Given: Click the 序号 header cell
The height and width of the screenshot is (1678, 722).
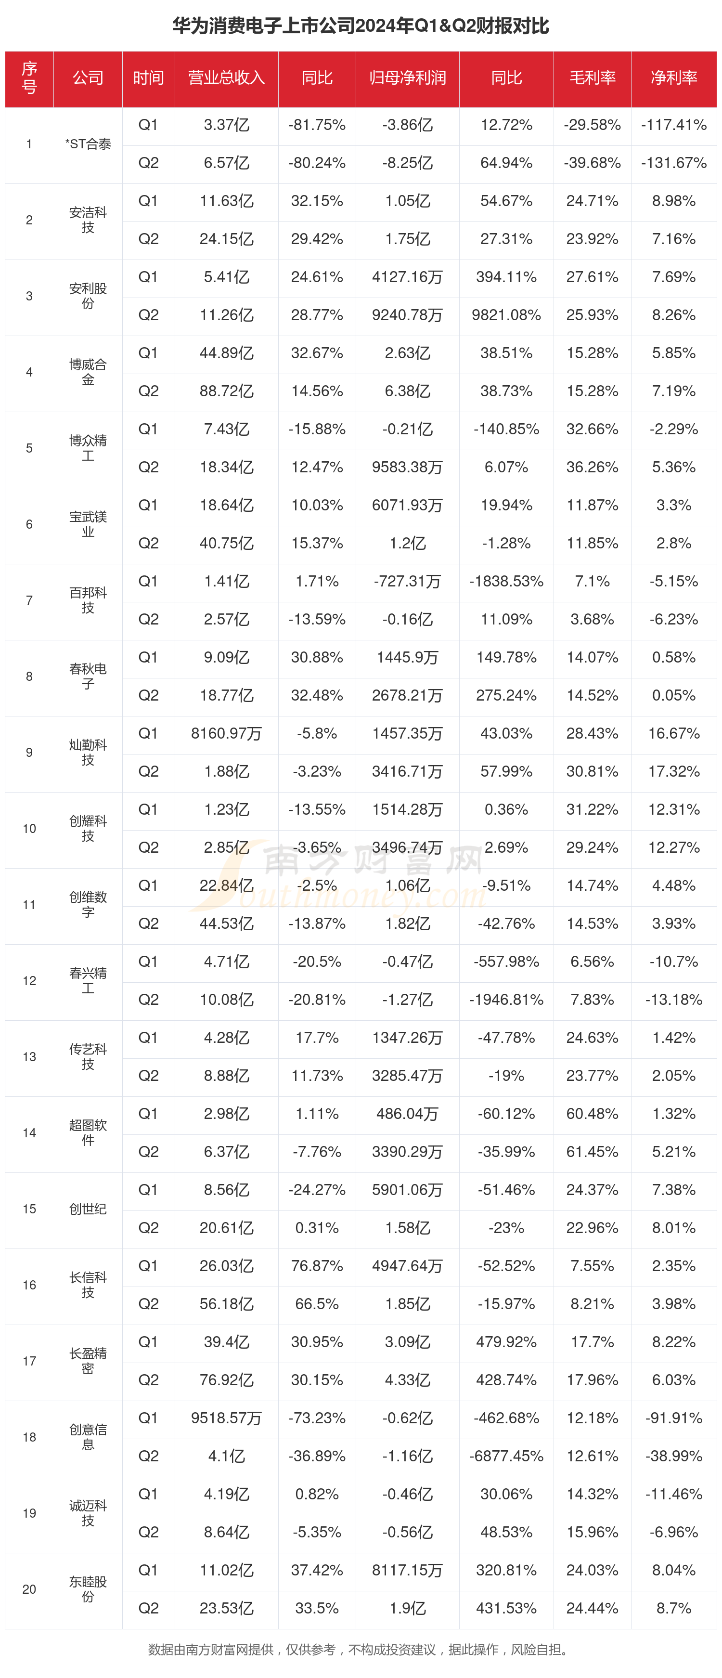Looking at the screenshot, I should pos(29,78).
